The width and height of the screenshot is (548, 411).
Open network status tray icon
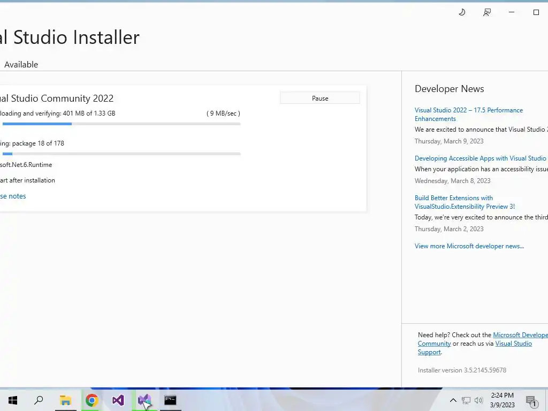pyautogui.click(x=466, y=400)
